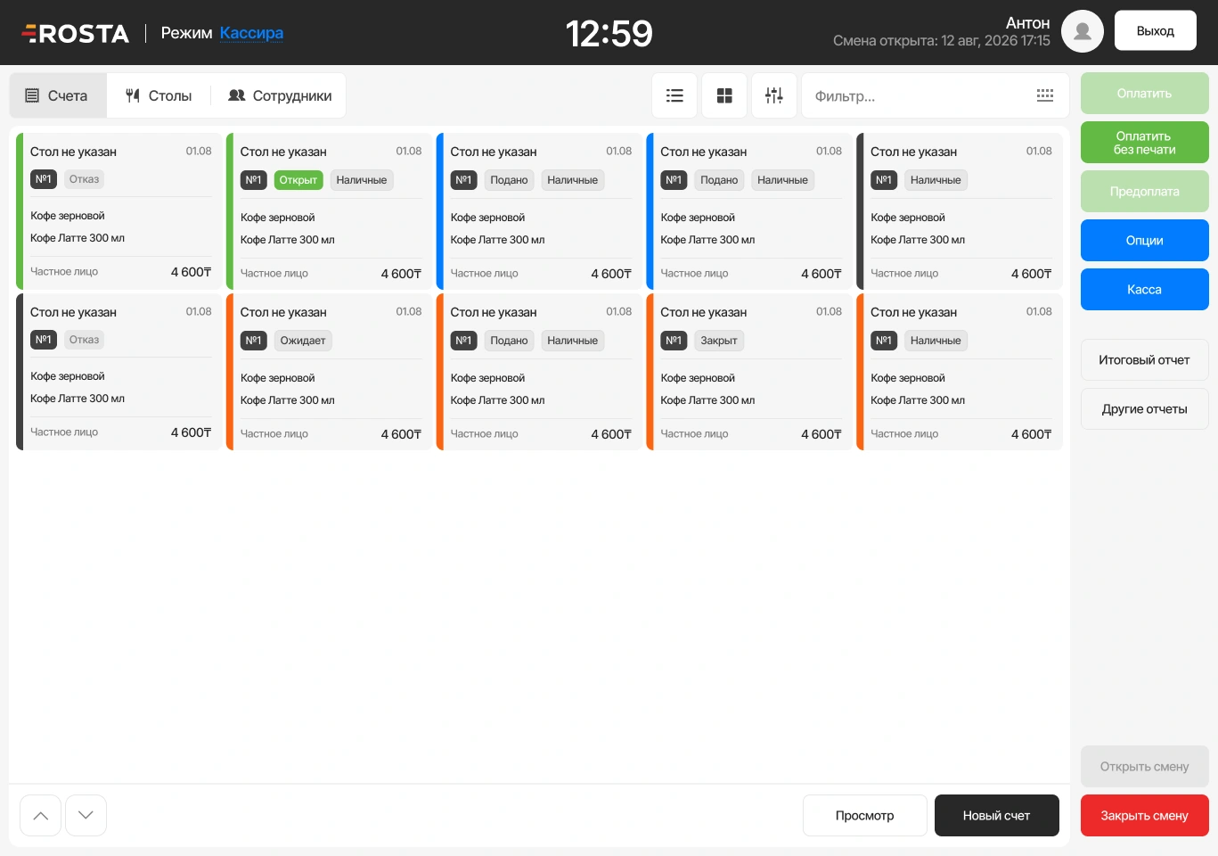Open filter settings sliders icon
This screenshot has width=1218, height=856.
(x=774, y=95)
